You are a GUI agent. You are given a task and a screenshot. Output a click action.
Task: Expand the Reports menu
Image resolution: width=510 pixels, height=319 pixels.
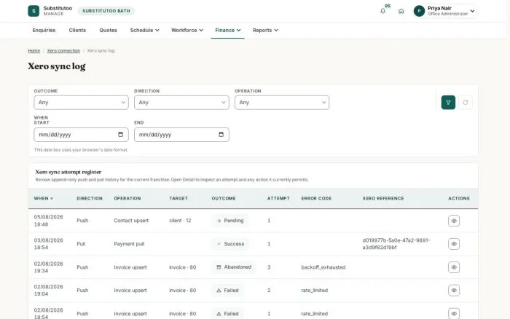[265, 31]
